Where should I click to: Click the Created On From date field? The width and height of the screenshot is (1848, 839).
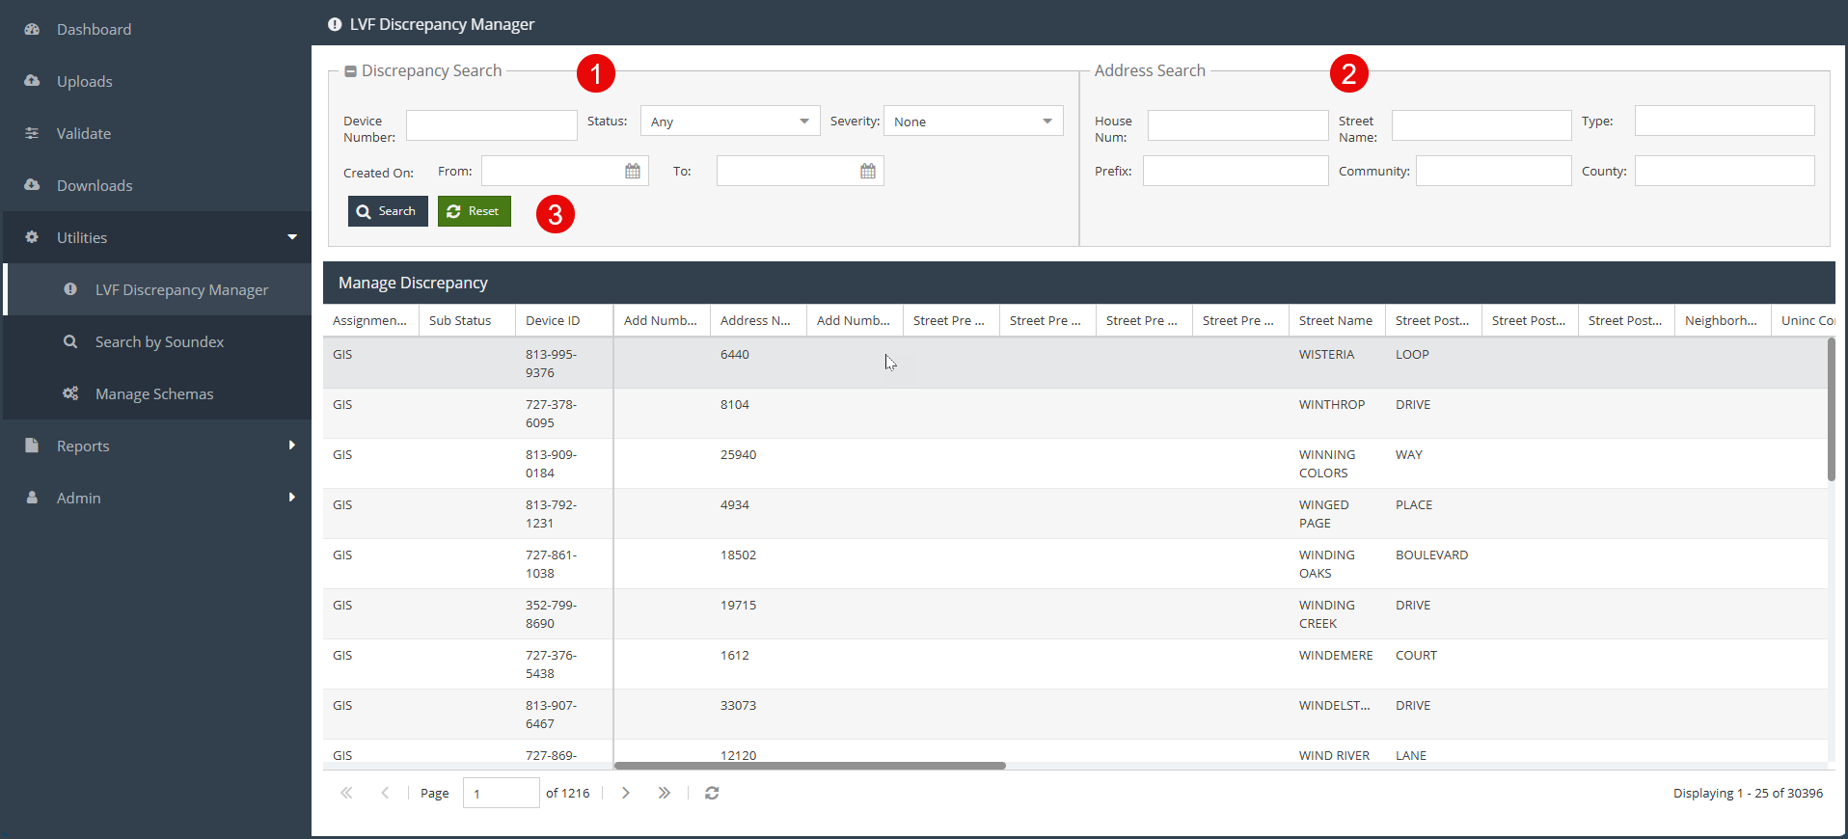[x=553, y=171]
